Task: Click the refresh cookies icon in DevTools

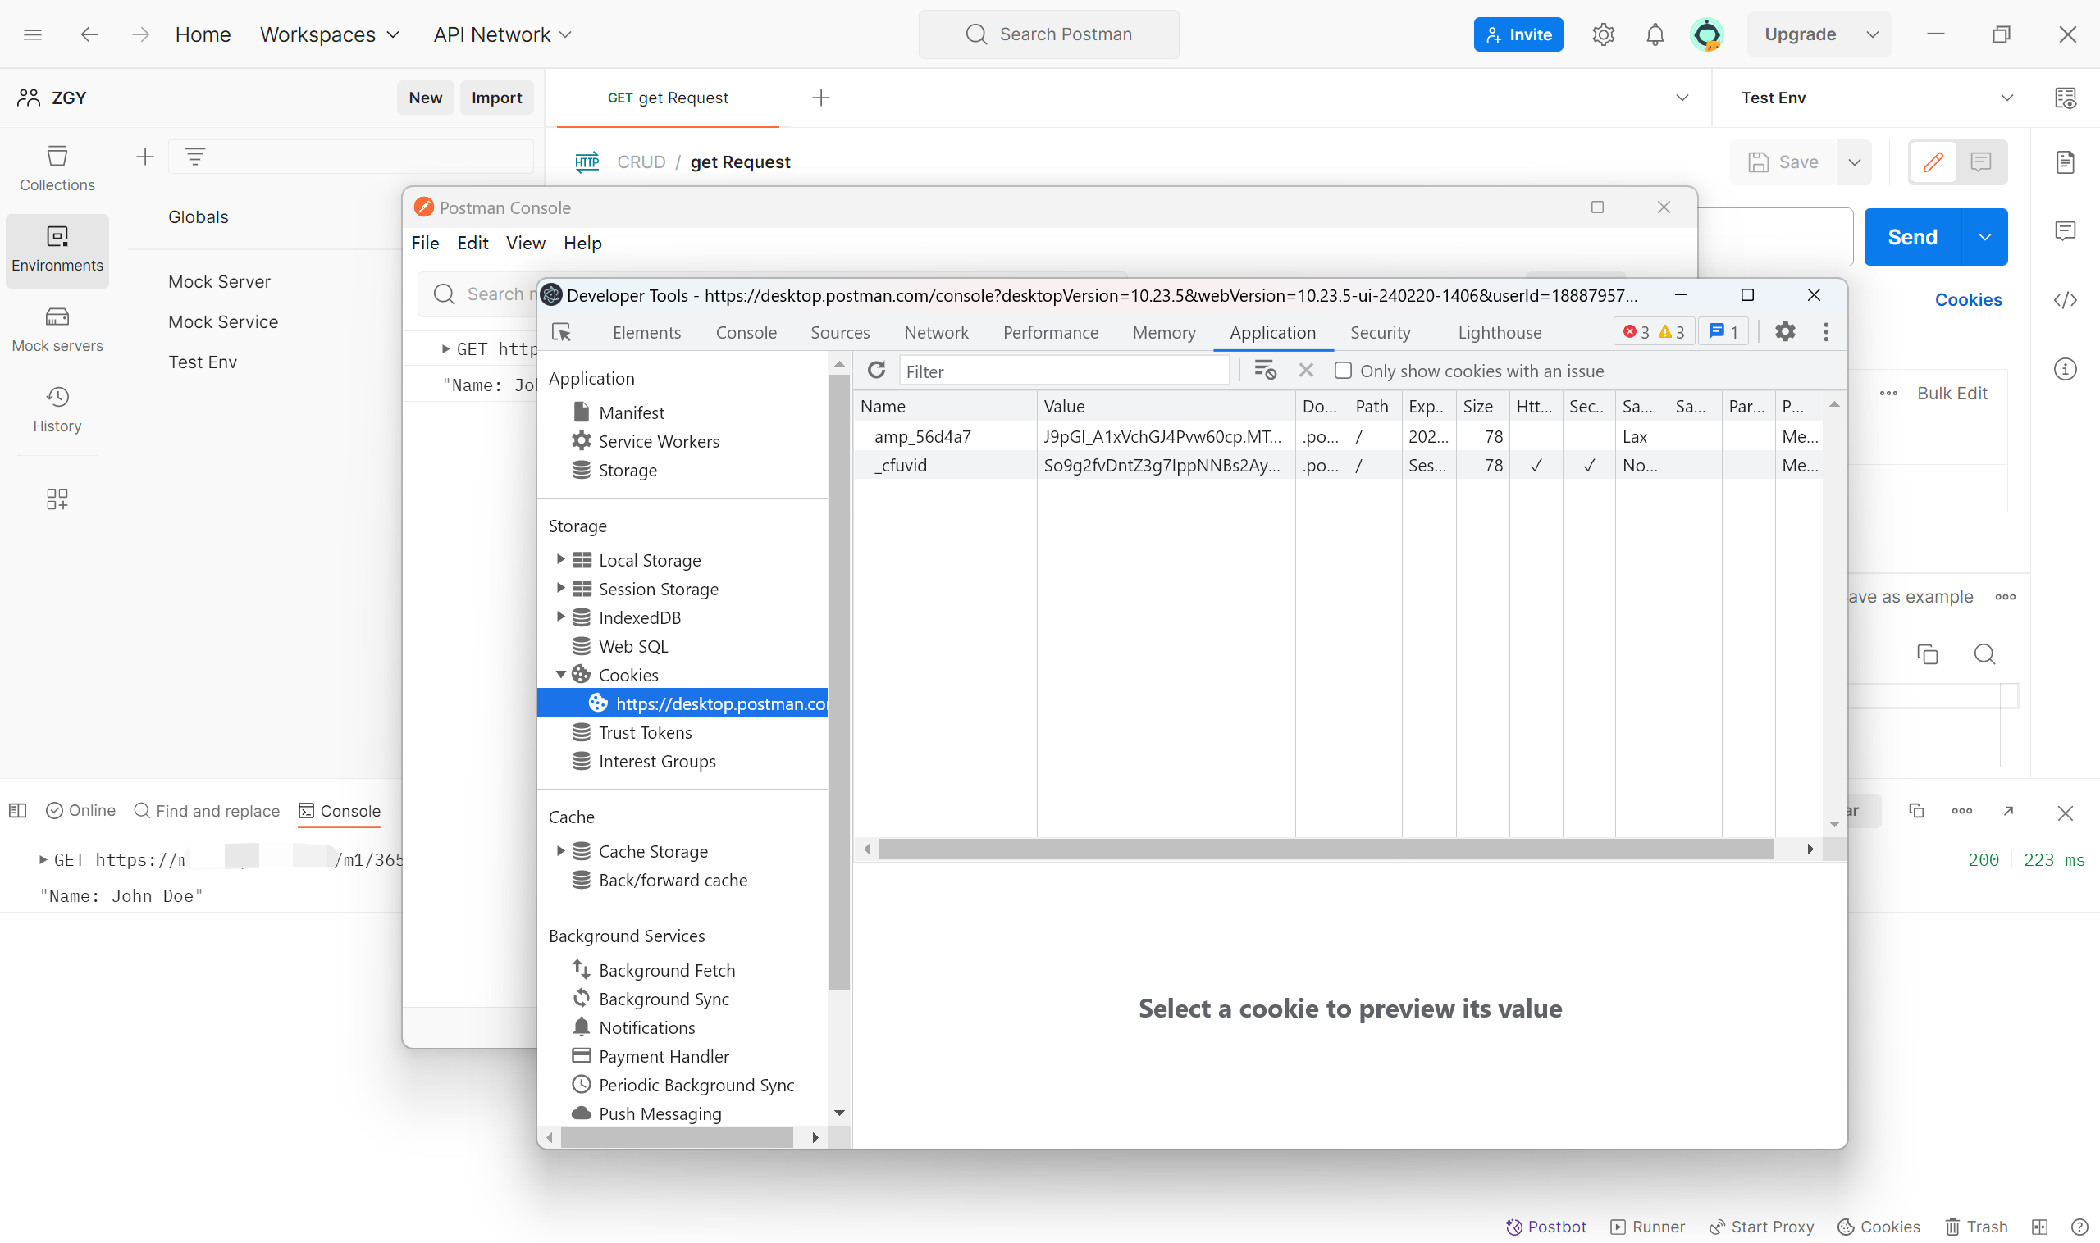Action: [877, 371]
